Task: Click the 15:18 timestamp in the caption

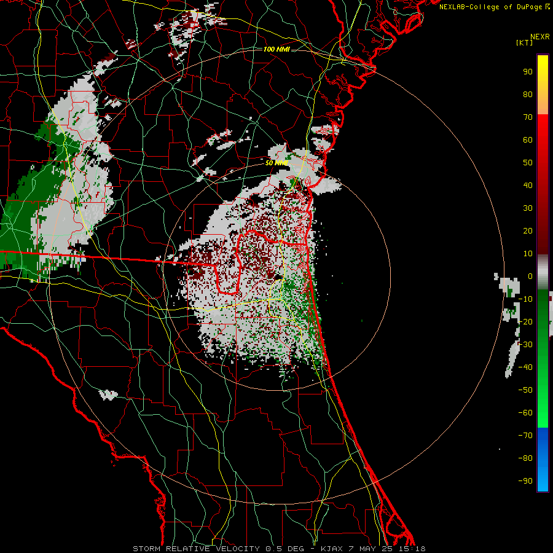Action: tap(411, 549)
